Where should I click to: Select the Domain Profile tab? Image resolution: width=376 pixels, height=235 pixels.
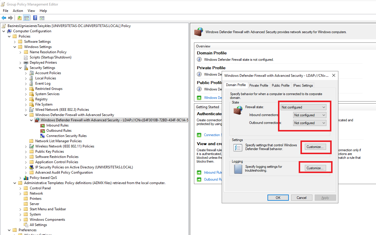click(x=236, y=85)
